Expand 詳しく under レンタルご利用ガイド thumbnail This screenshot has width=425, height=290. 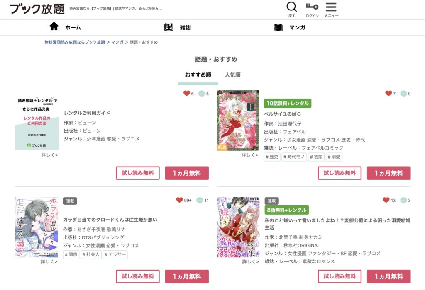coord(50,155)
